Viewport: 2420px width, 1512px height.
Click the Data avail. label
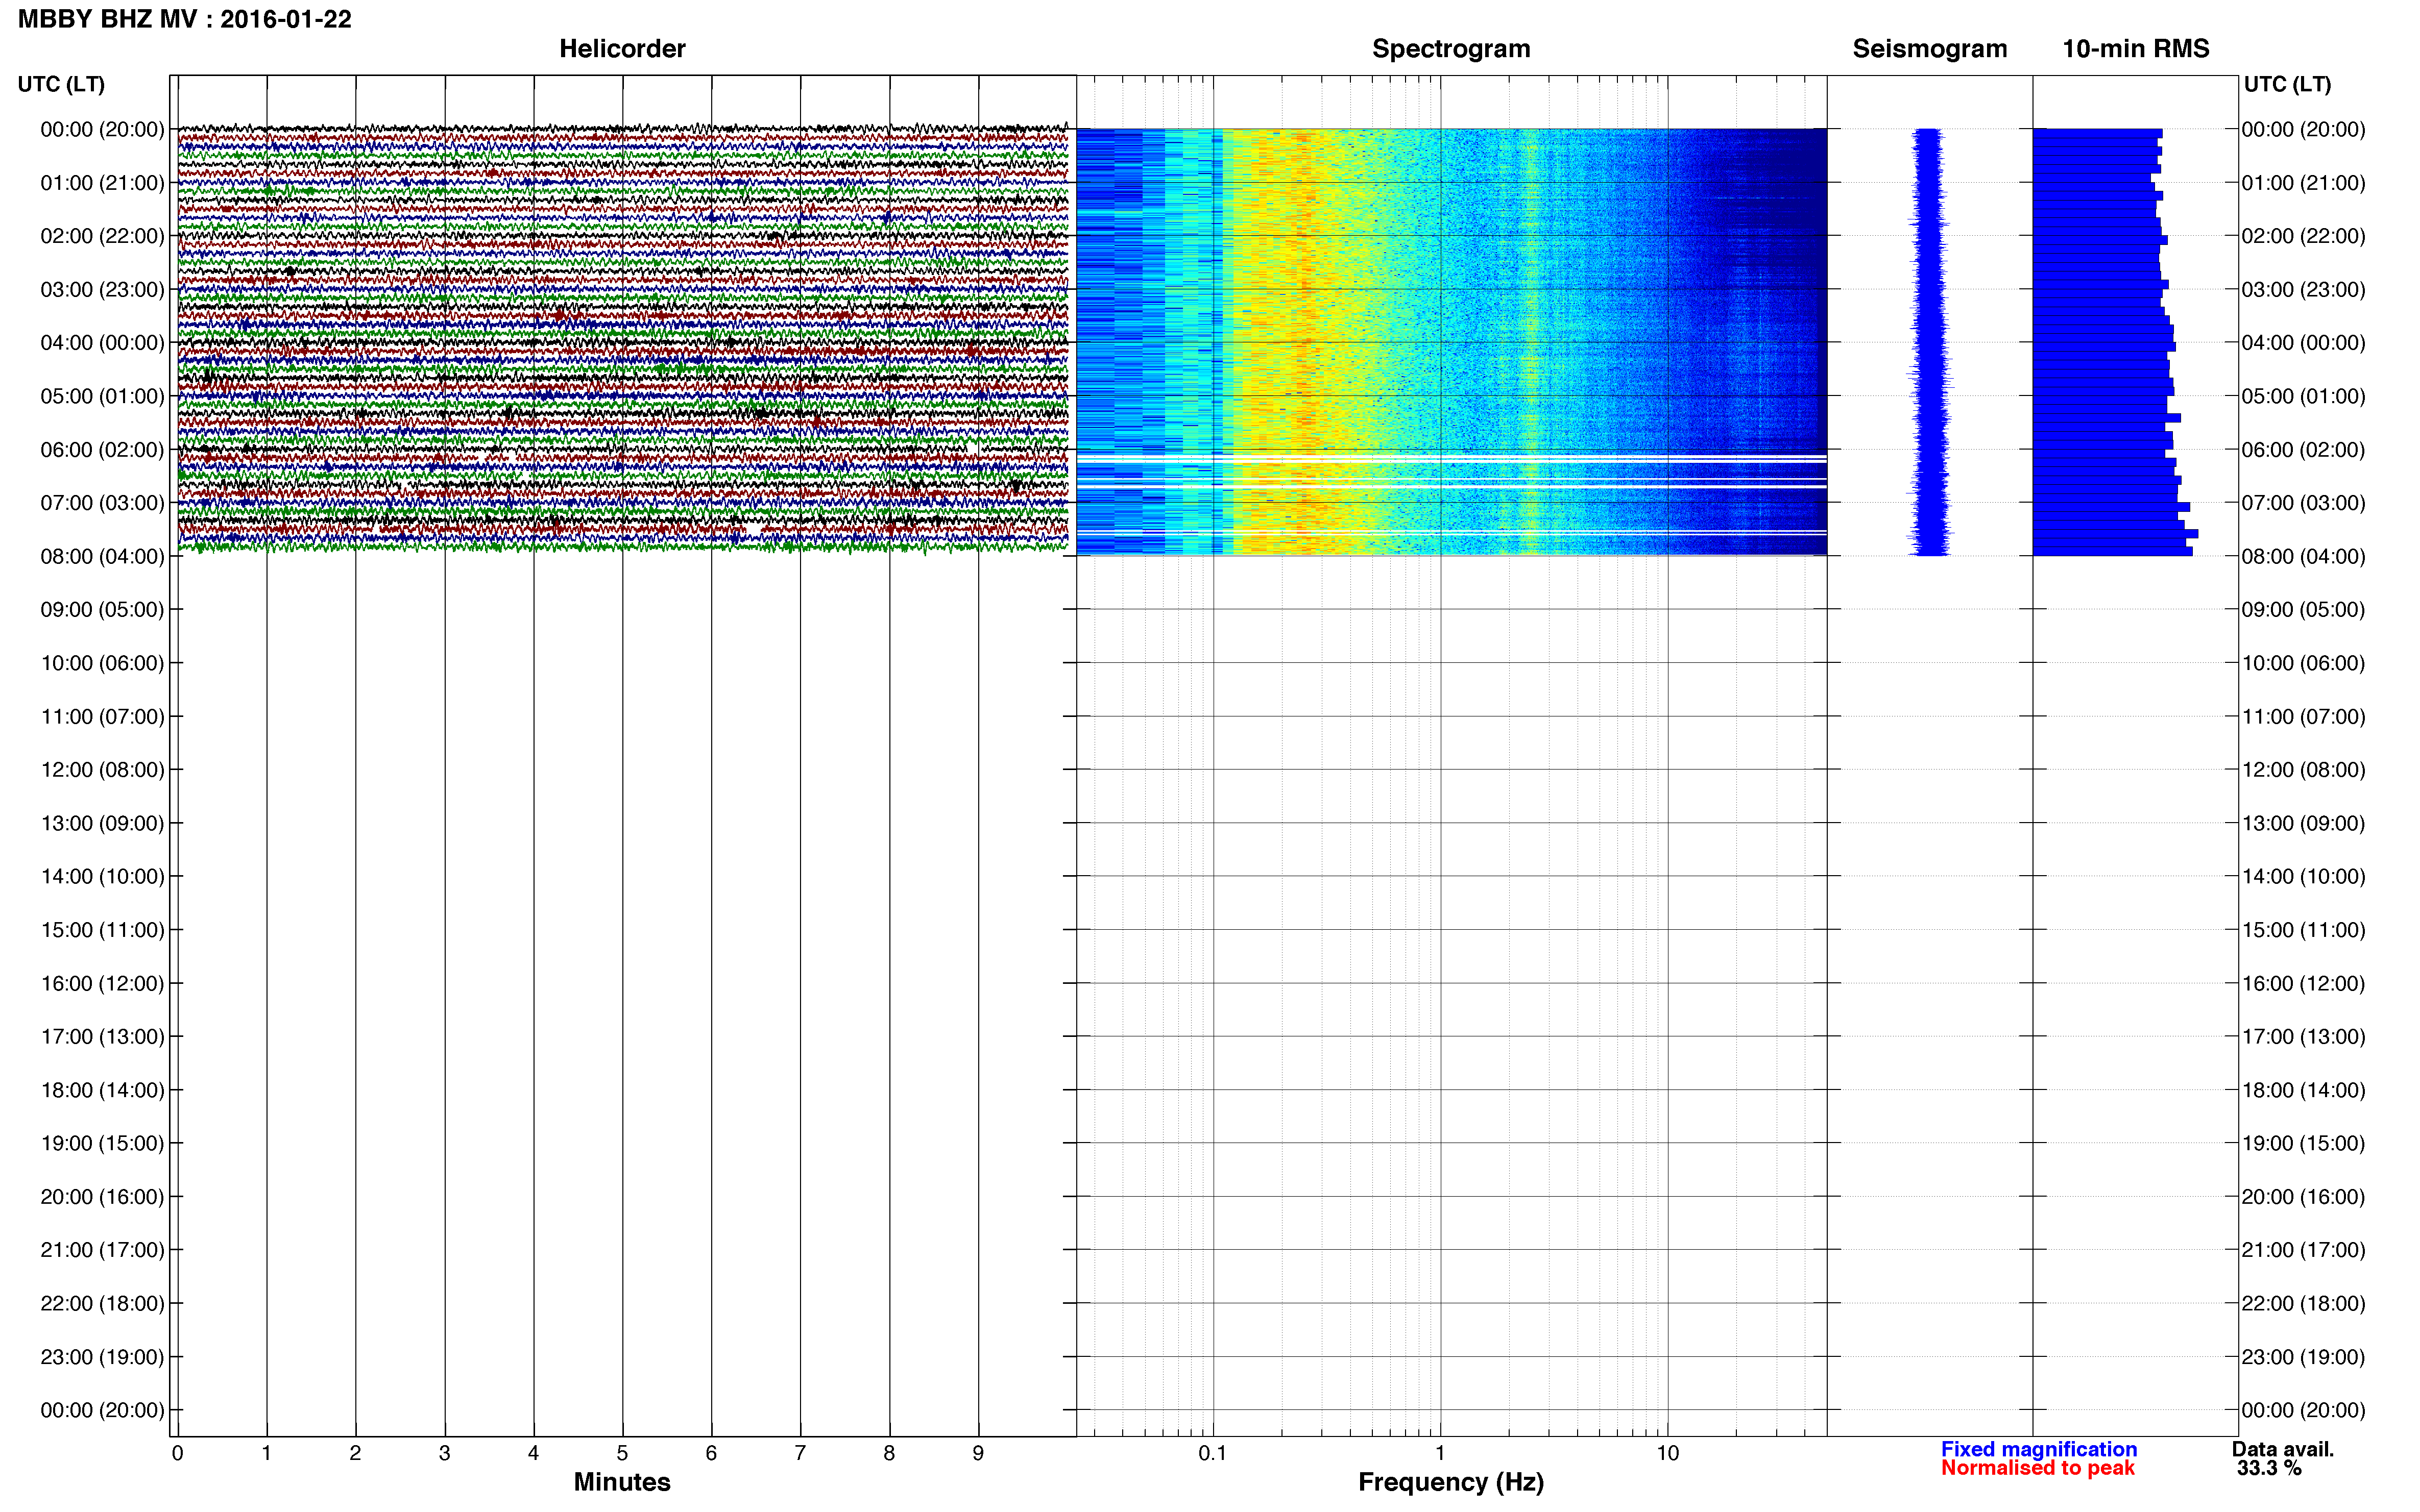[x=2283, y=1449]
